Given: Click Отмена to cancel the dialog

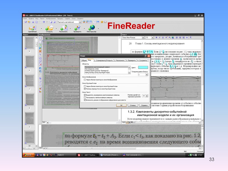Looking at the screenshot, I should [133, 105].
